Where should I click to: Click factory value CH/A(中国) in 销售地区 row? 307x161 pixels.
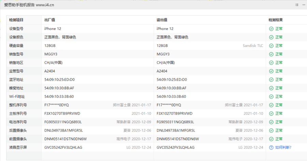point(54,63)
